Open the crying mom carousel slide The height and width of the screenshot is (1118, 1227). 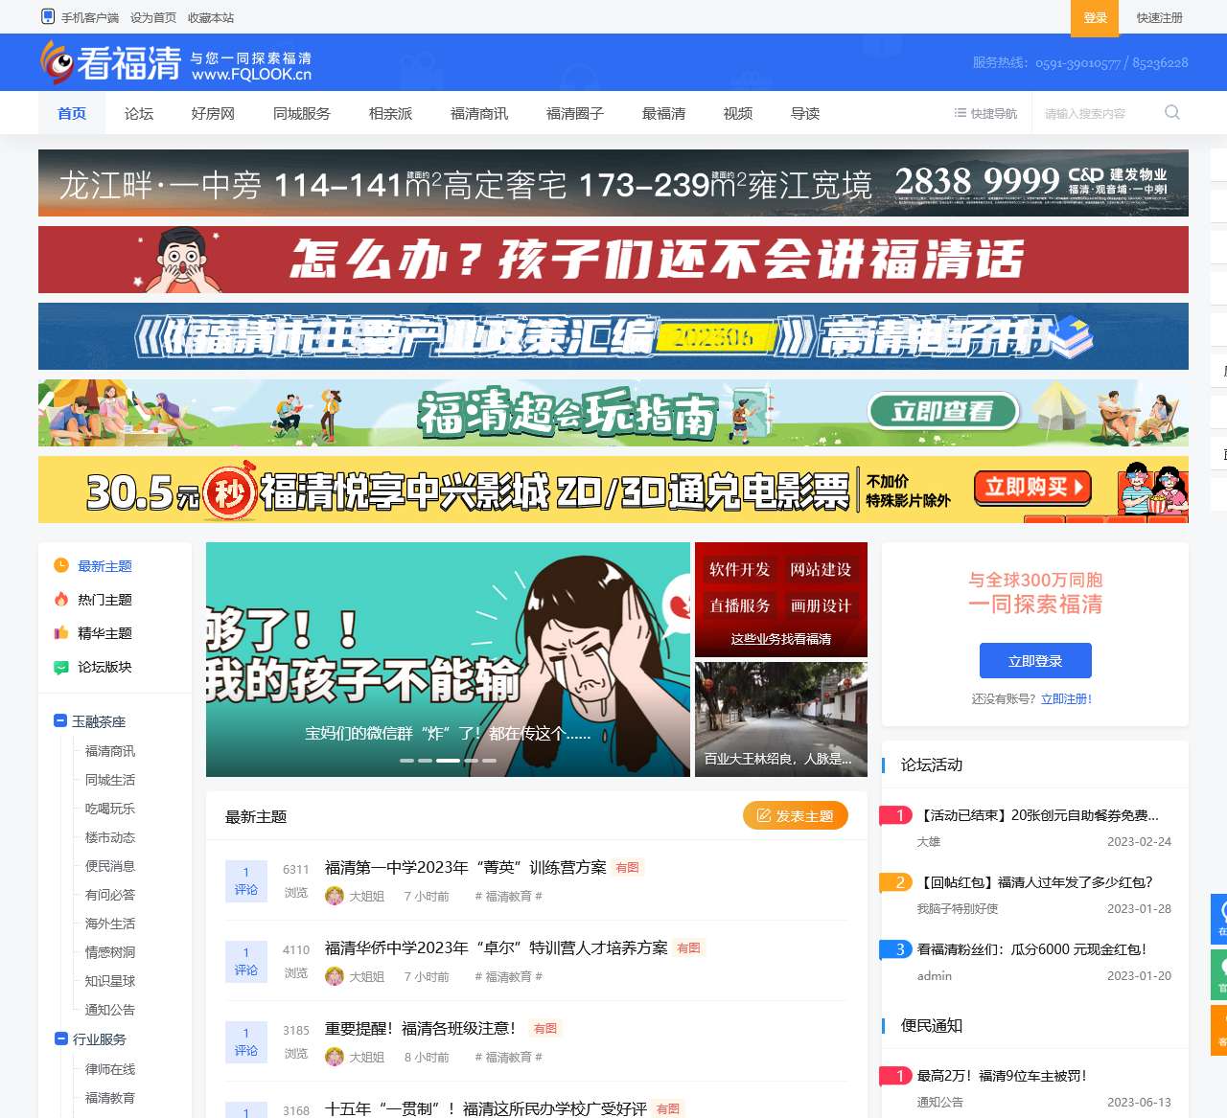pyautogui.click(x=448, y=659)
